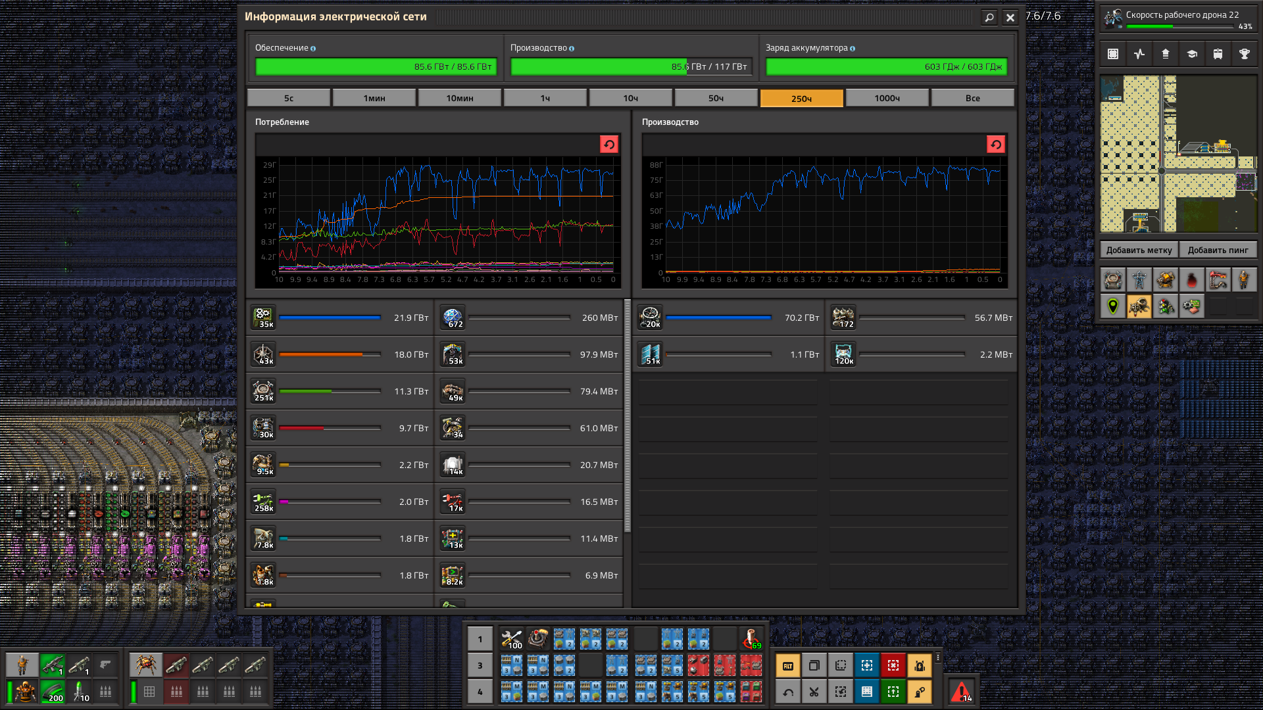The width and height of the screenshot is (1263, 710).
Task: Select quickbar row 3 button
Action: (x=480, y=665)
